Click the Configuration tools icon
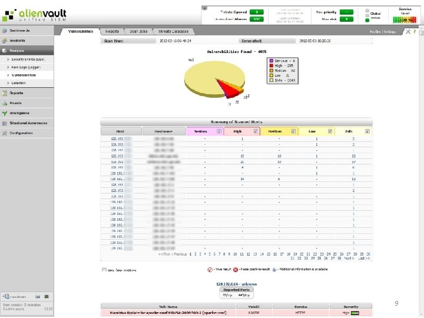This screenshot has width=424, height=318. (5, 133)
